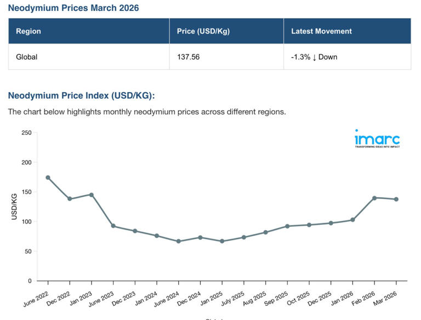This screenshot has height=320, width=421.
Task: Click the Latest Movement column header
Action: (321, 31)
